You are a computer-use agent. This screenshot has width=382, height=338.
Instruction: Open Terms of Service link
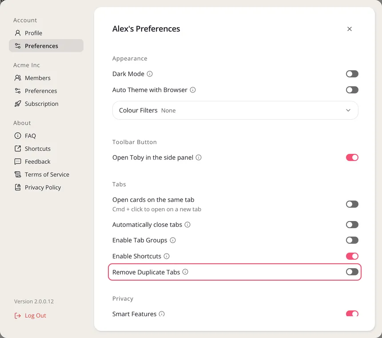[x=46, y=174]
